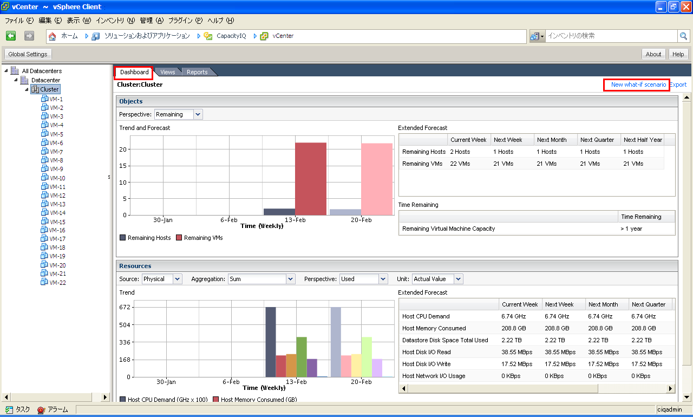
Task: Click in the inventory search field
Action: click(x=611, y=36)
